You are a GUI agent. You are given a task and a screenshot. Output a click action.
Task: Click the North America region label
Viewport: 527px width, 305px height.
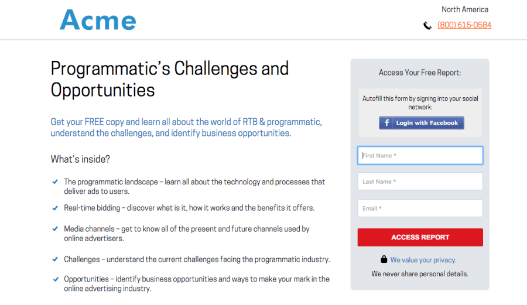465,9
